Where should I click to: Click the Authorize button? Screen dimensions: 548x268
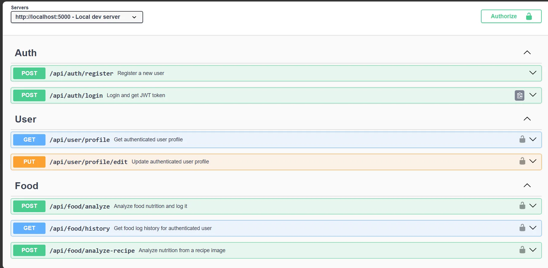click(x=511, y=16)
